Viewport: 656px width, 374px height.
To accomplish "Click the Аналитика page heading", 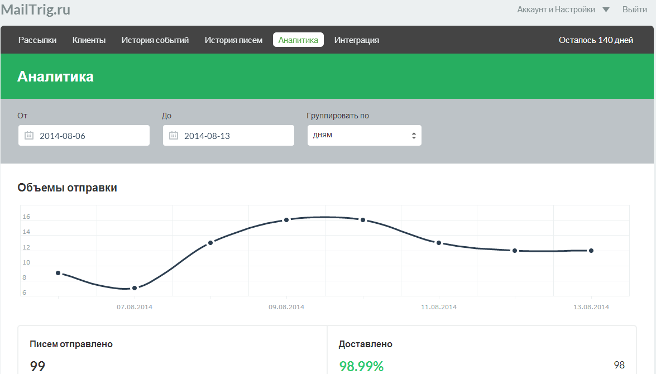I will pos(55,76).
